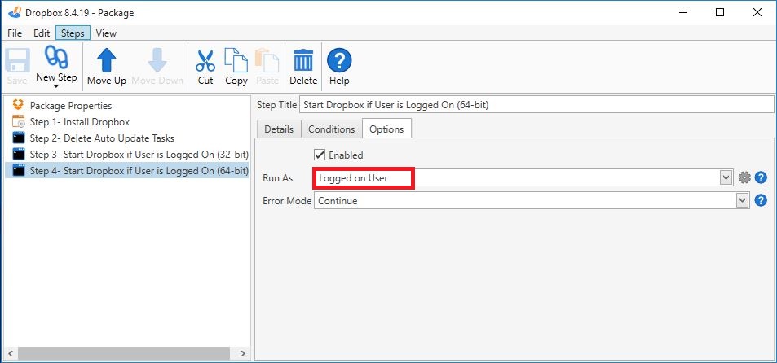Click the Save toolbar icon
The height and width of the screenshot is (363, 777).
pyautogui.click(x=17, y=60)
